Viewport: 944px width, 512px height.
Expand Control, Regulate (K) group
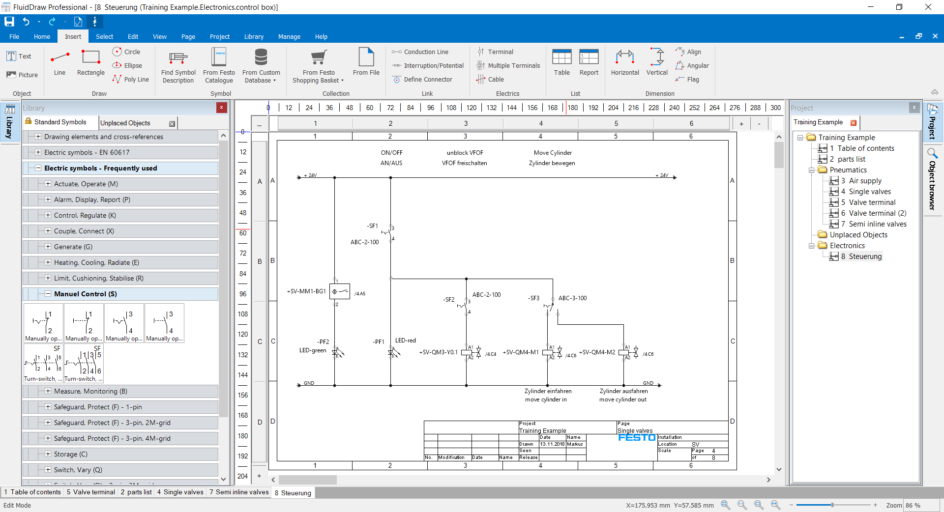coord(48,215)
